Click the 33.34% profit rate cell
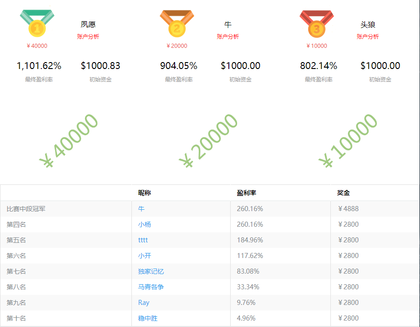Screen dimensions: 420x327 point(248,287)
